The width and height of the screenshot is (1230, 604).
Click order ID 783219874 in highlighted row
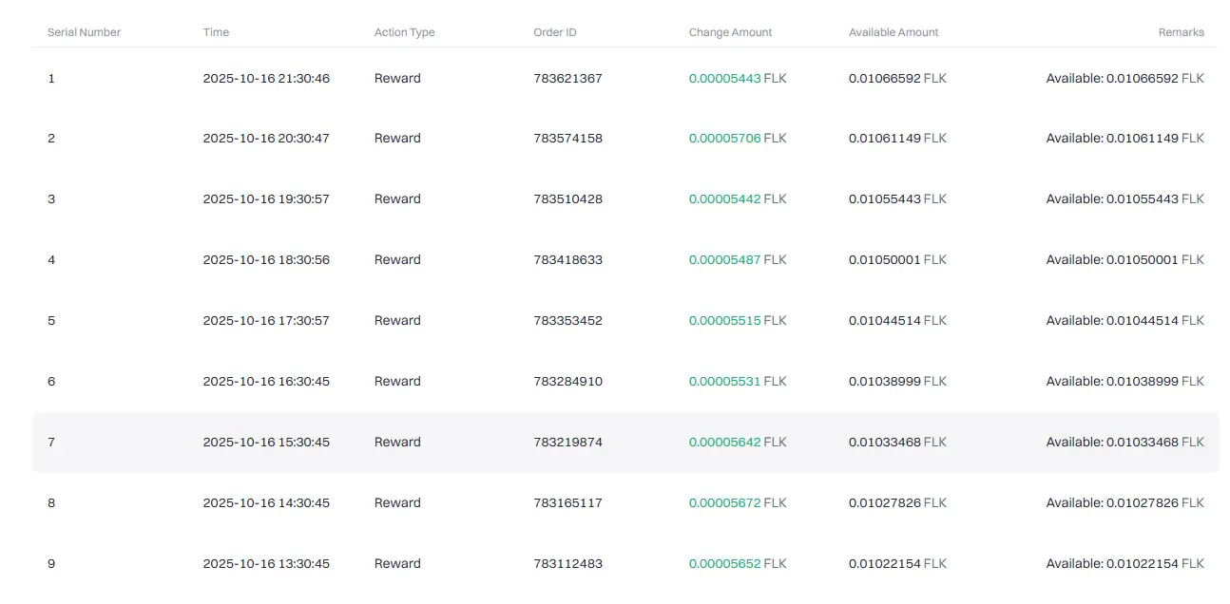pos(567,443)
